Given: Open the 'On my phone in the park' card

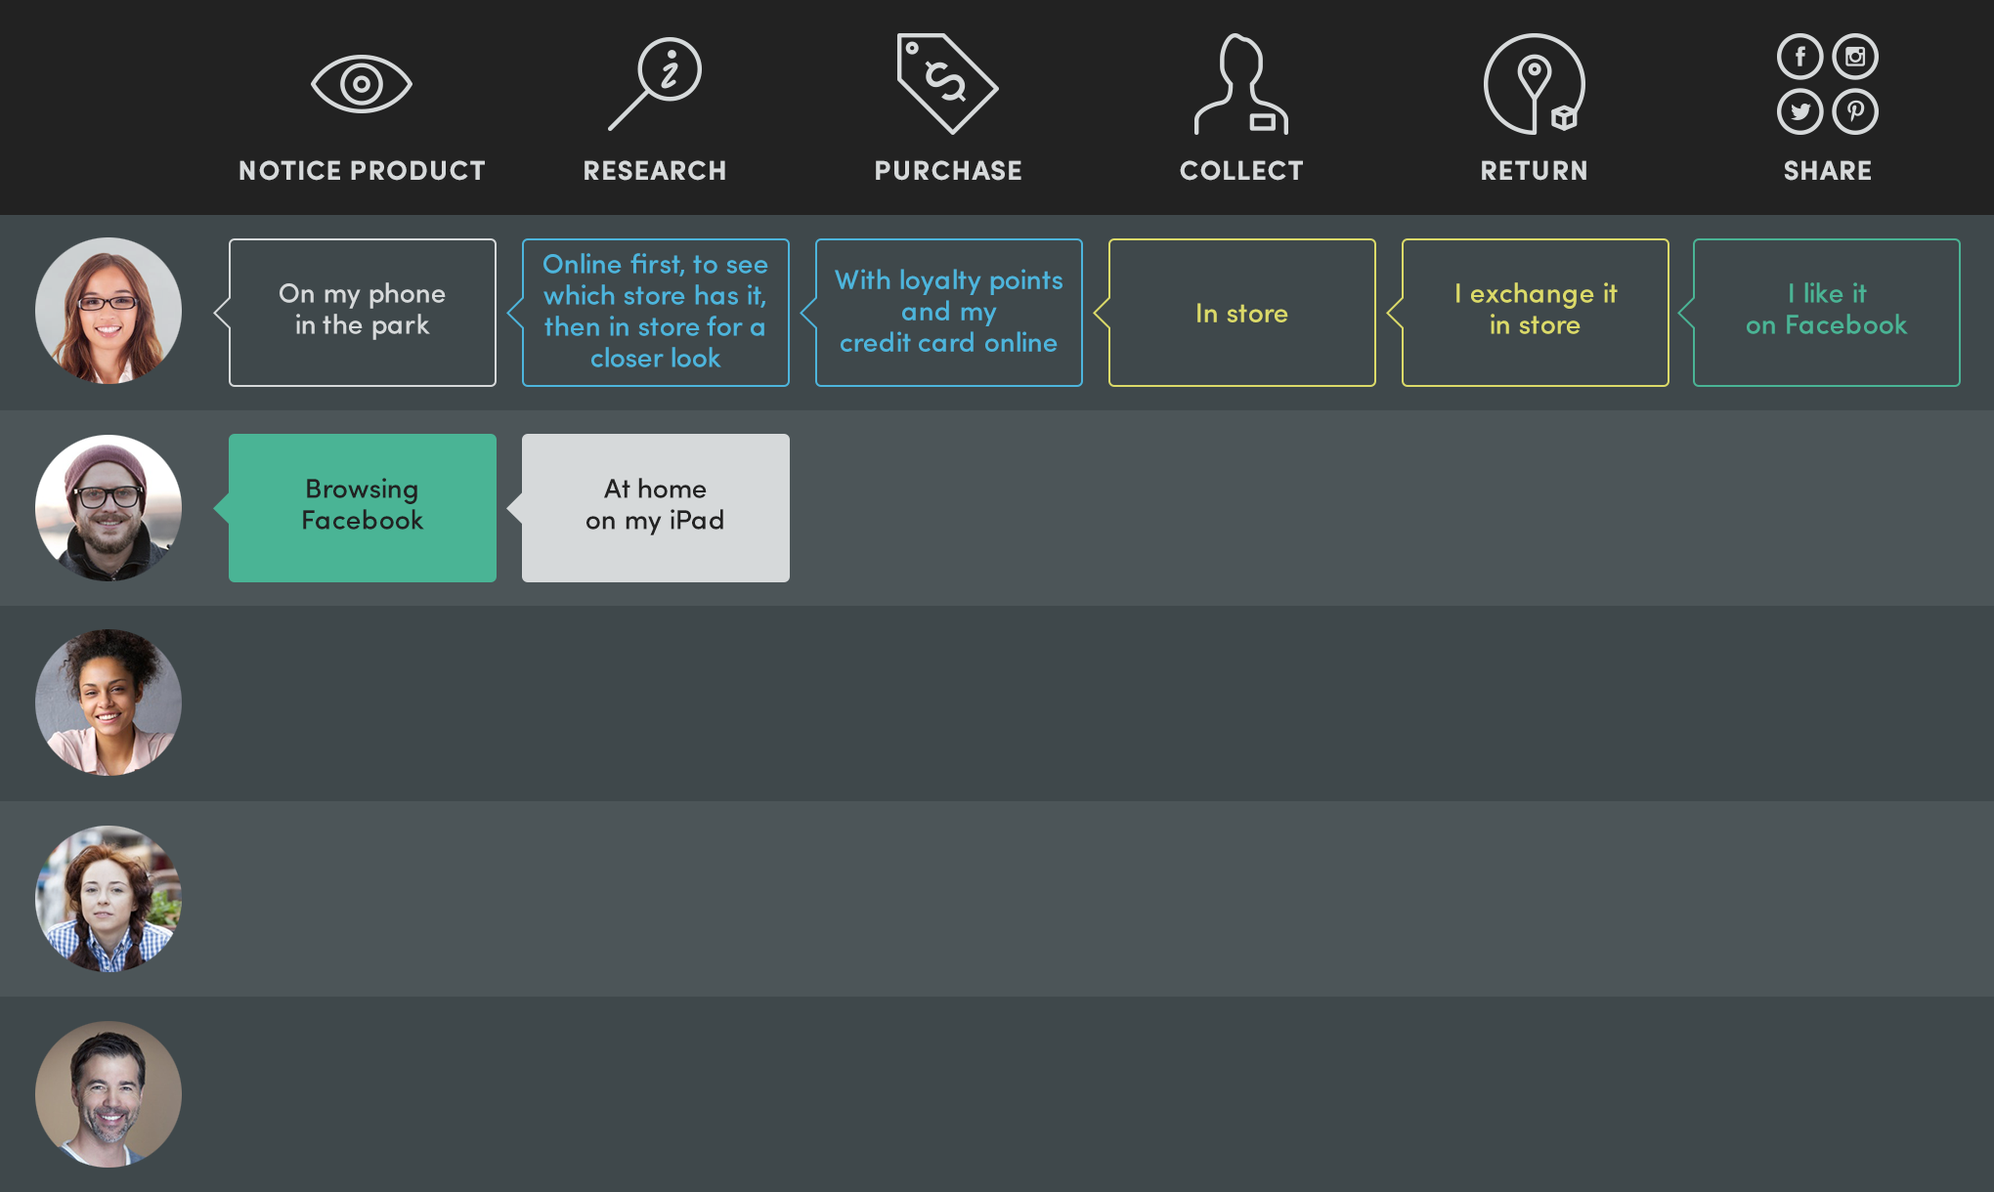Looking at the screenshot, I should pyautogui.click(x=363, y=313).
